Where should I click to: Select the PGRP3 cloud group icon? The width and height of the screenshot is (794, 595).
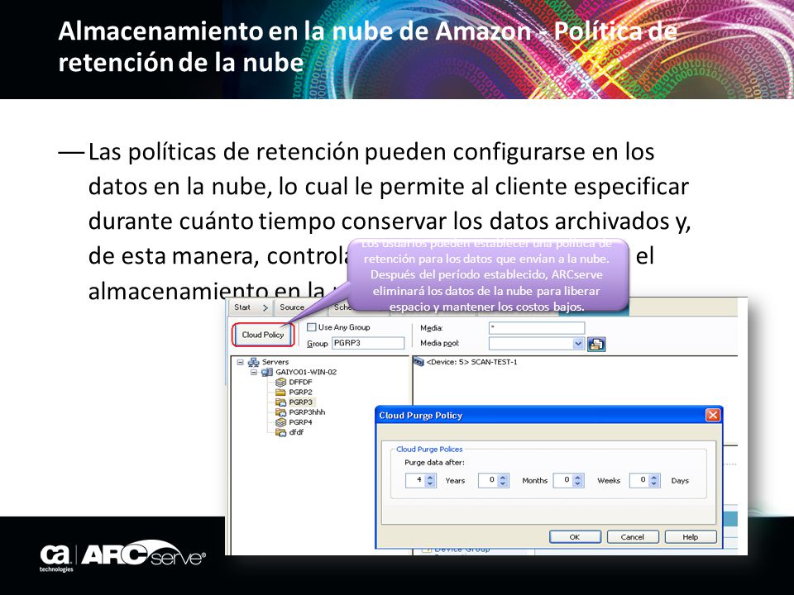pyautogui.click(x=280, y=402)
